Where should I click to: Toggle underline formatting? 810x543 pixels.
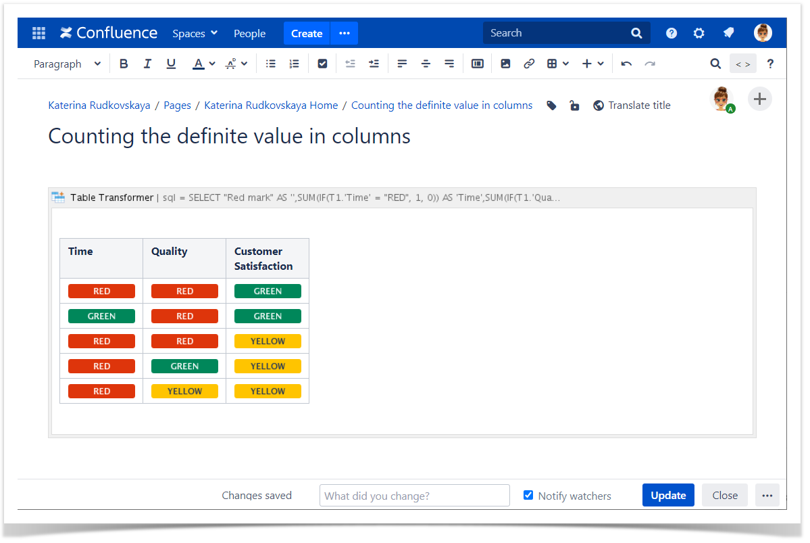(x=171, y=64)
